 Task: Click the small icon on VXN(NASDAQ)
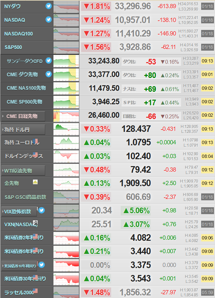click(x=35, y=223)
